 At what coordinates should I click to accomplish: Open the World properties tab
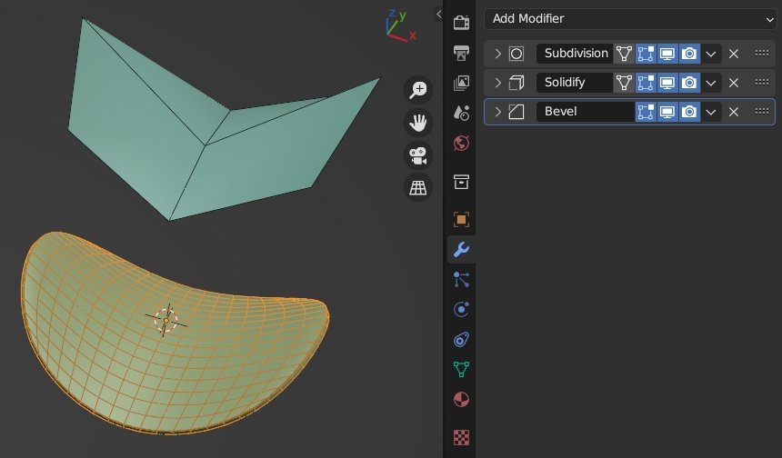(x=461, y=144)
